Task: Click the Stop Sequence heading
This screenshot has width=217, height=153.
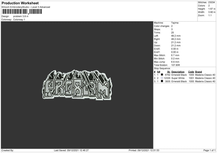Action: pos(162,68)
